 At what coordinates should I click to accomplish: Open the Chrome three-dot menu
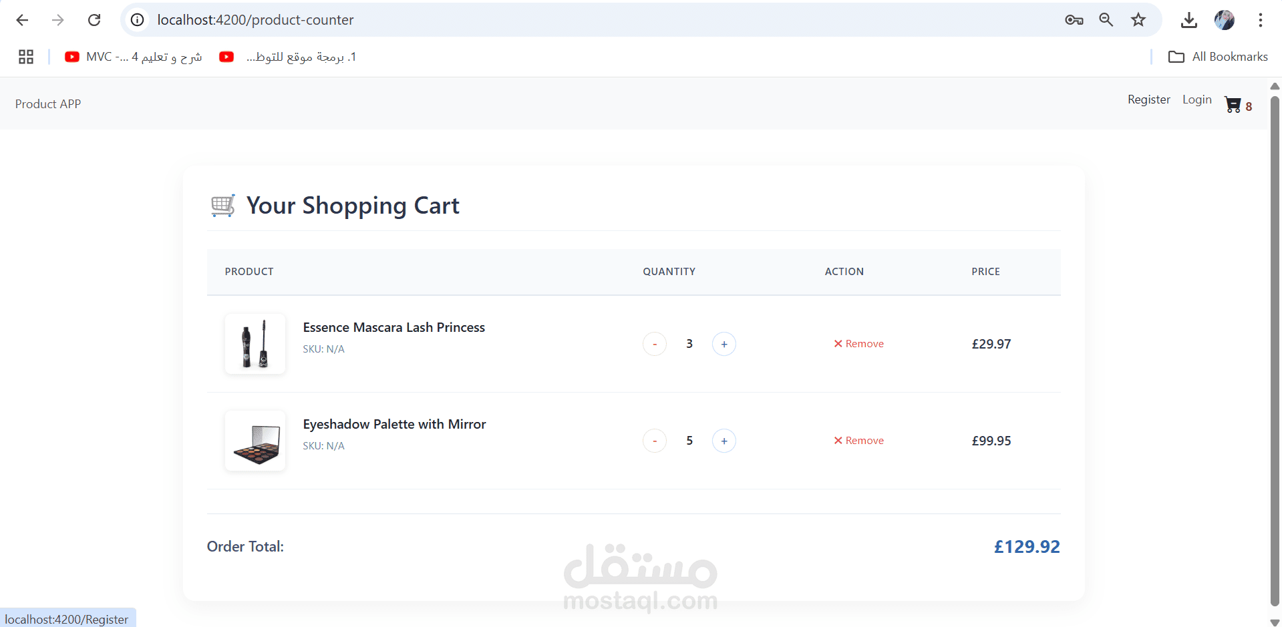click(1261, 20)
